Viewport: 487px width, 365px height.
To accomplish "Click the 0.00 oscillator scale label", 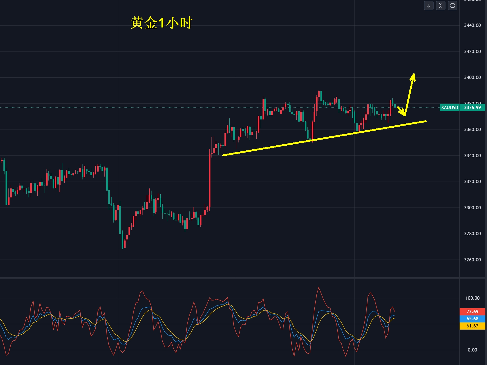I will tap(472, 350).
